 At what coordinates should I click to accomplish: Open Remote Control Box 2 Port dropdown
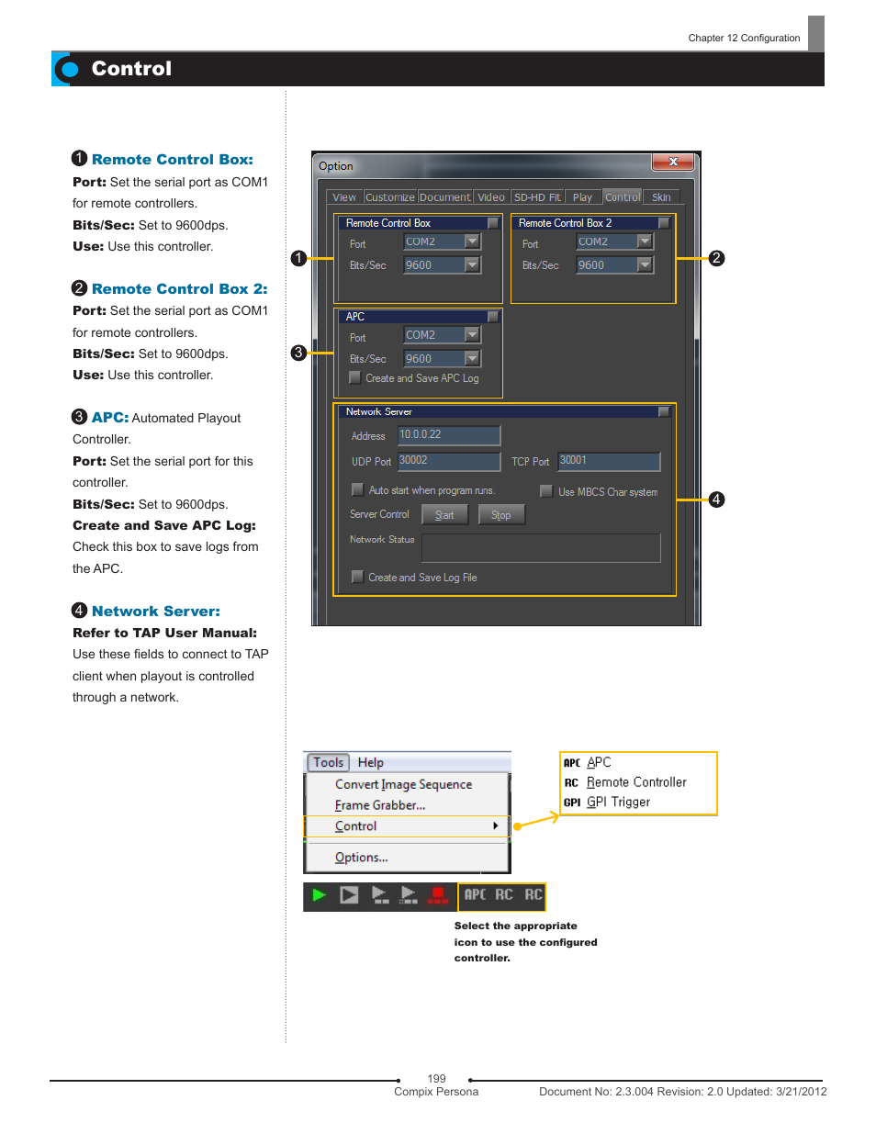click(x=645, y=241)
